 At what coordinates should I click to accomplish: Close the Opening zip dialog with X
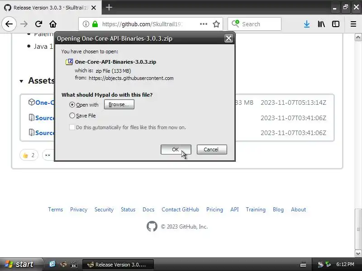coord(229,38)
